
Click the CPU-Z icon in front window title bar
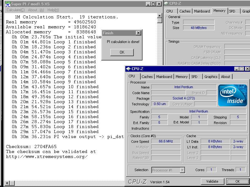(x=128, y=69)
